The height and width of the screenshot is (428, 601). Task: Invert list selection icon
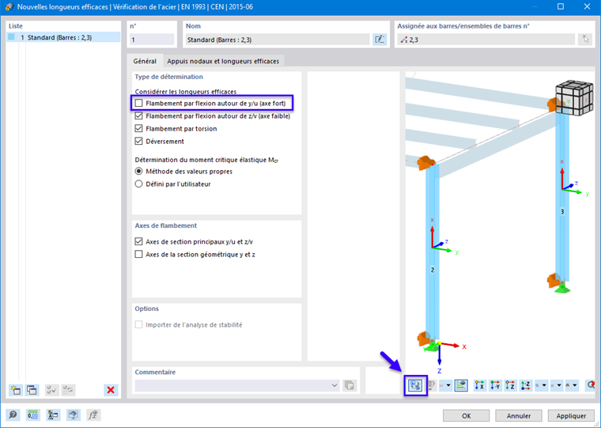coord(68,390)
